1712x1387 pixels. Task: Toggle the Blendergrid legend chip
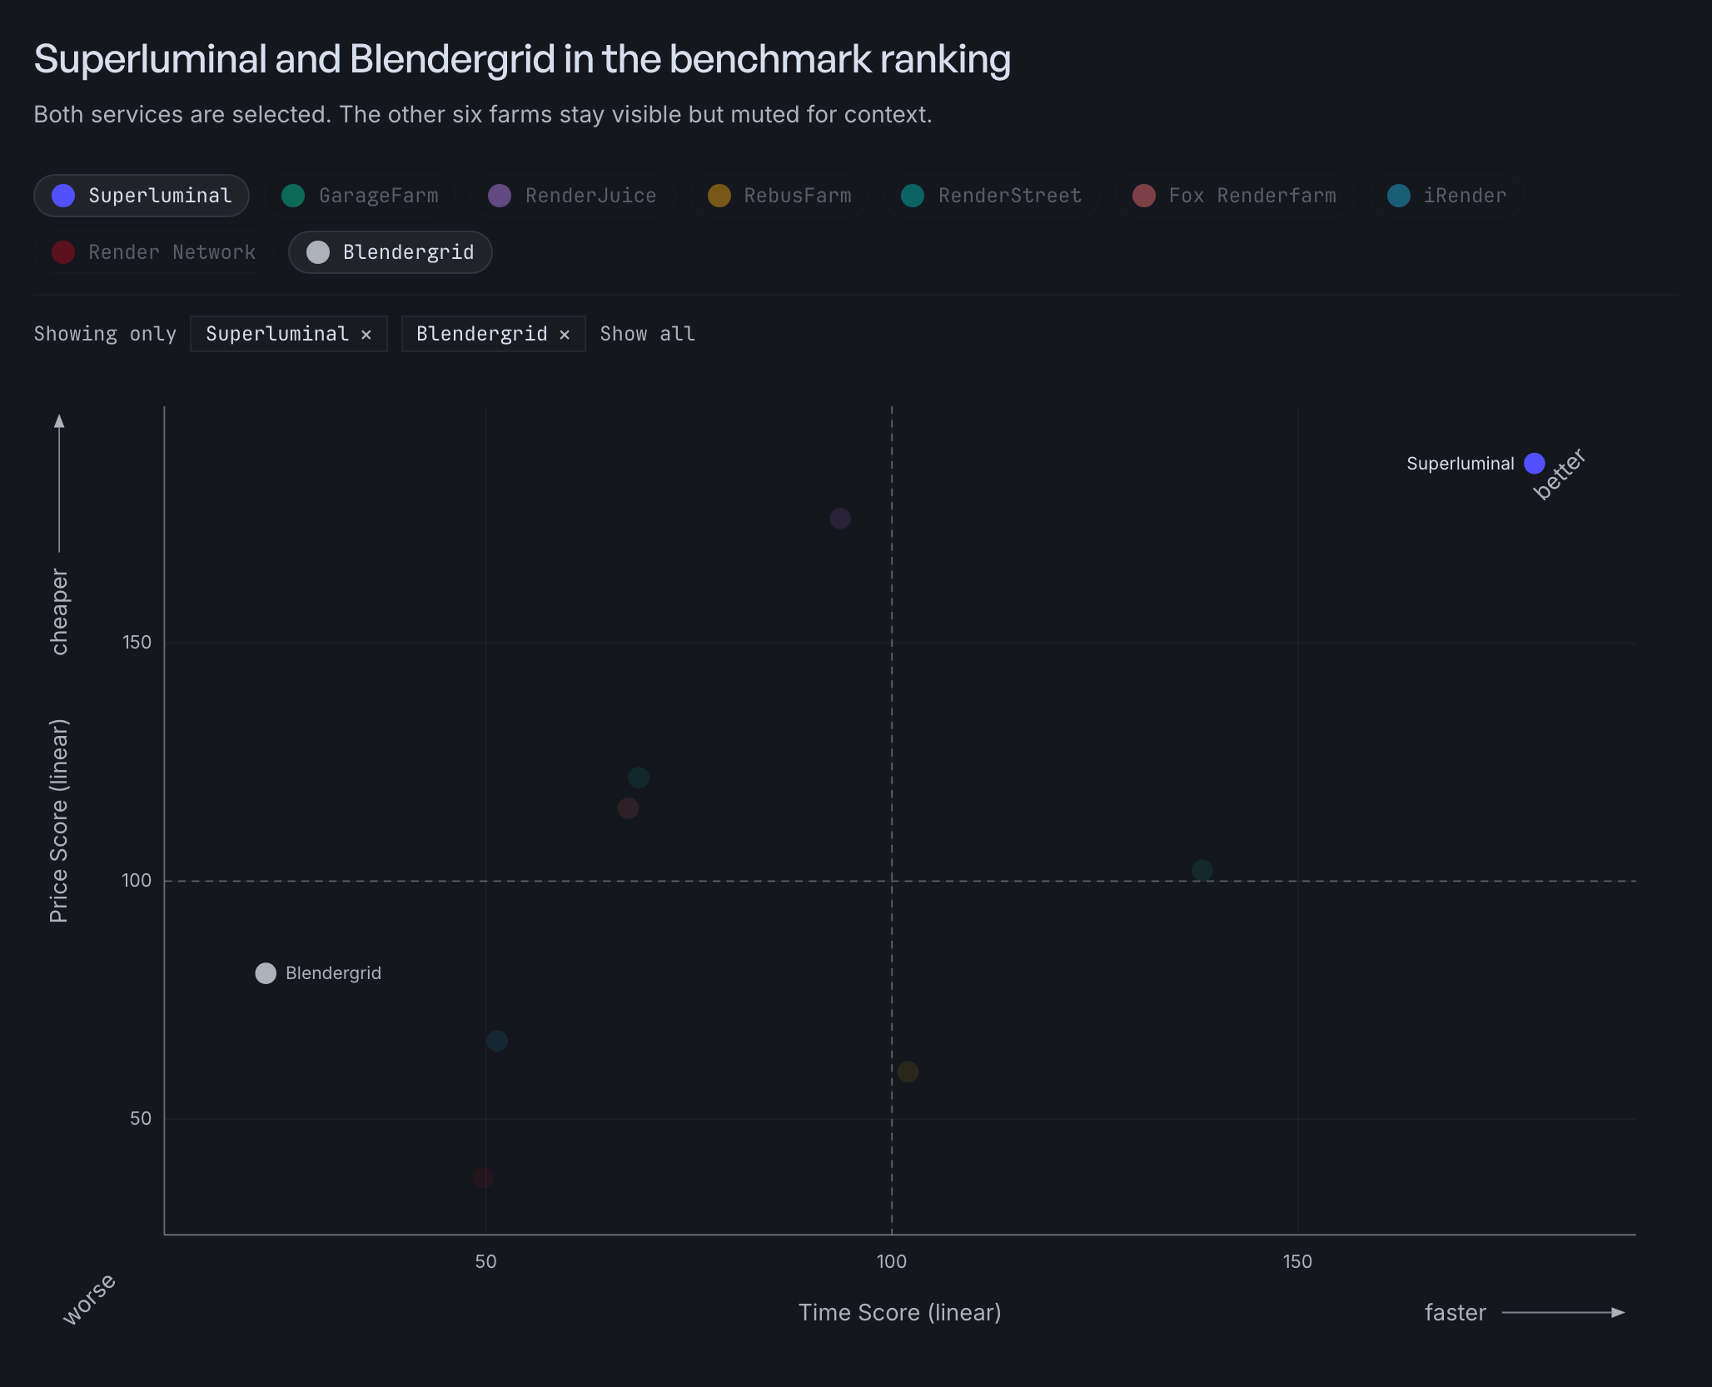click(x=391, y=252)
